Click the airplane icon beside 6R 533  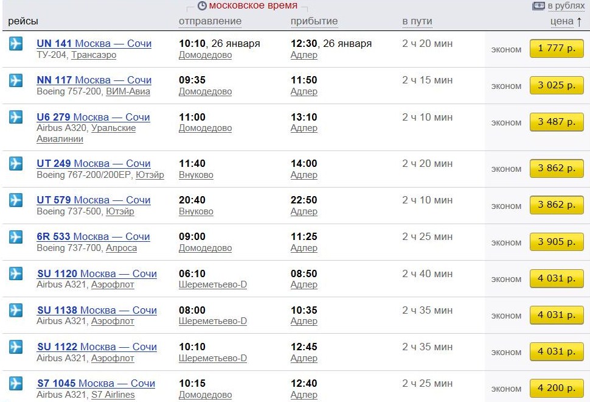click(16, 237)
